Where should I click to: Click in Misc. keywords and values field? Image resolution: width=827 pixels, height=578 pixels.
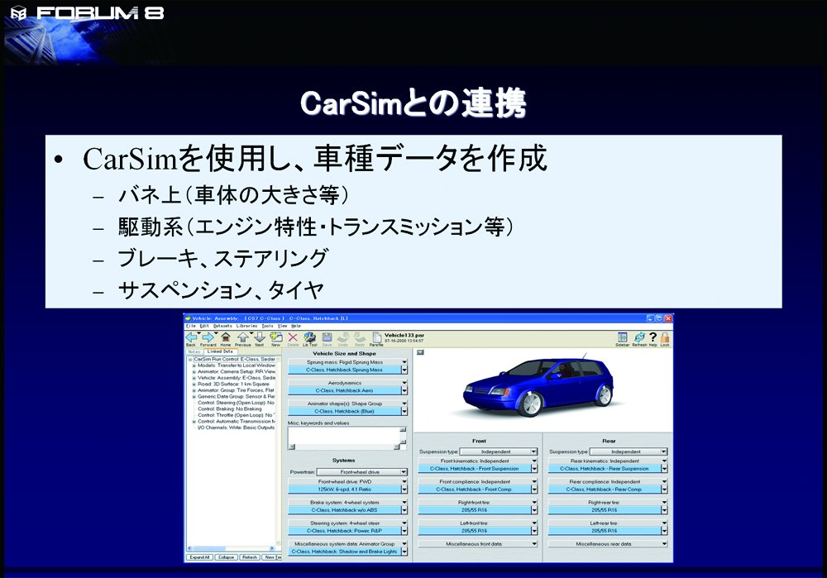point(344,436)
